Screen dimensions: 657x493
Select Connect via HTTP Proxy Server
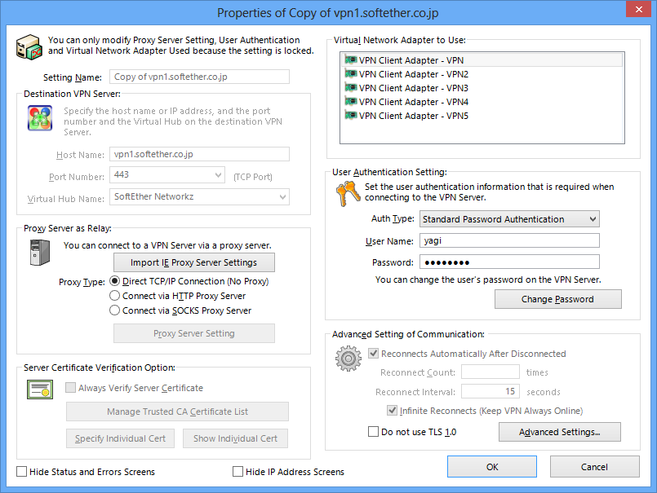point(115,296)
